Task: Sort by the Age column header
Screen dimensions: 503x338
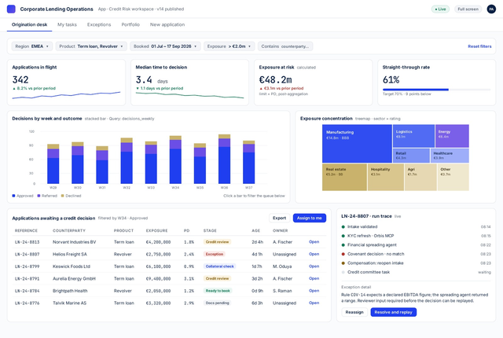Action: [x=256, y=230]
